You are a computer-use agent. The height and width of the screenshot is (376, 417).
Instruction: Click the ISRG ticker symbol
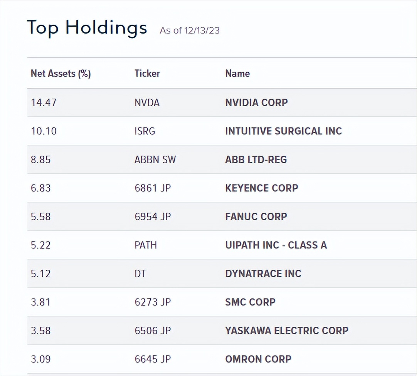tap(145, 131)
